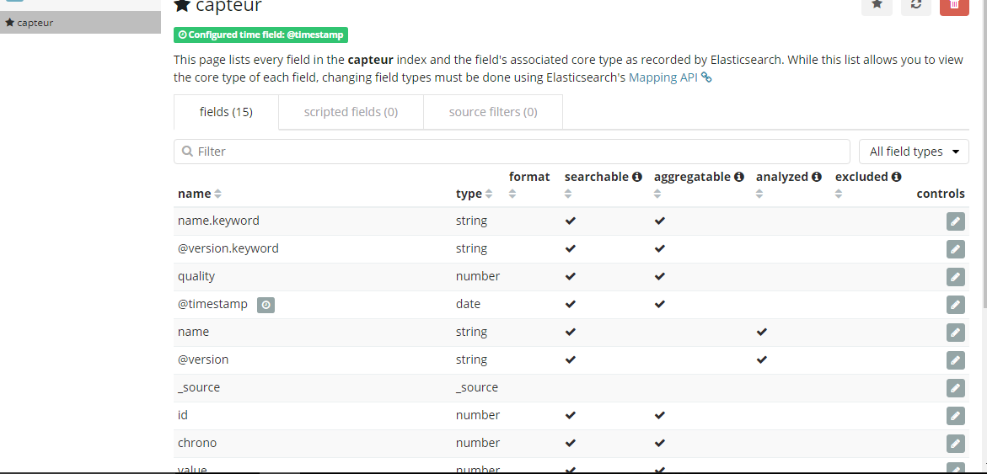Edit the @timestamp field pencil icon

pyautogui.click(x=955, y=305)
